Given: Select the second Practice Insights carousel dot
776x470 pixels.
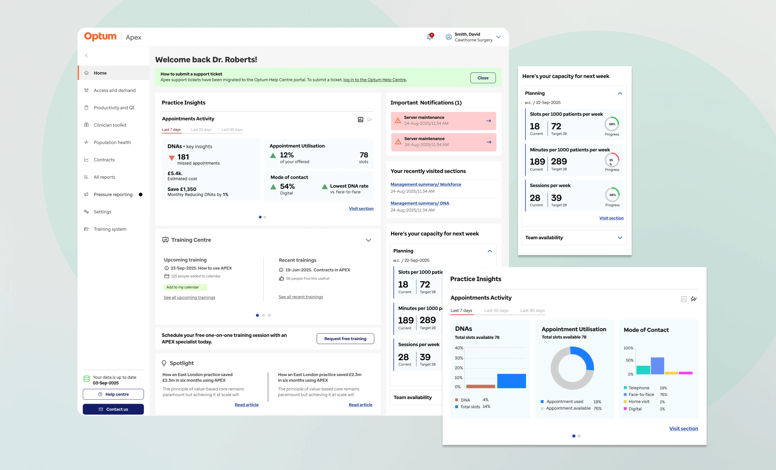Looking at the screenshot, I should click(x=265, y=217).
